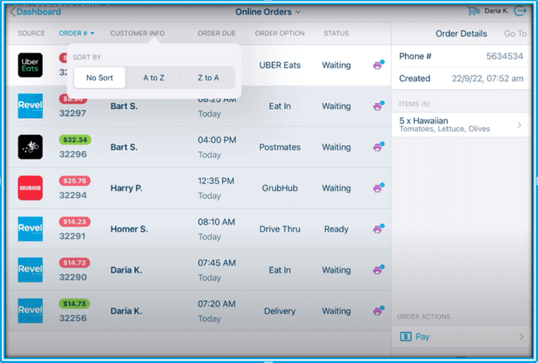Click the Ready status
Screen dimensions: 538x363
(337, 229)
